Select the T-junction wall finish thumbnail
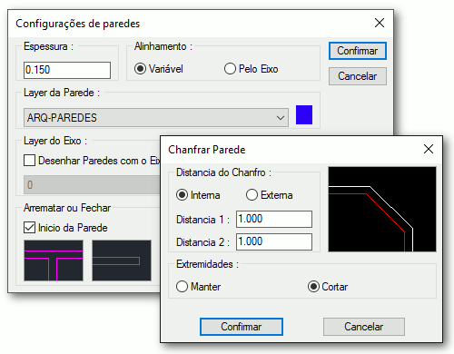Image resolution: width=454 pixels, height=354 pixels. coord(54,261)
